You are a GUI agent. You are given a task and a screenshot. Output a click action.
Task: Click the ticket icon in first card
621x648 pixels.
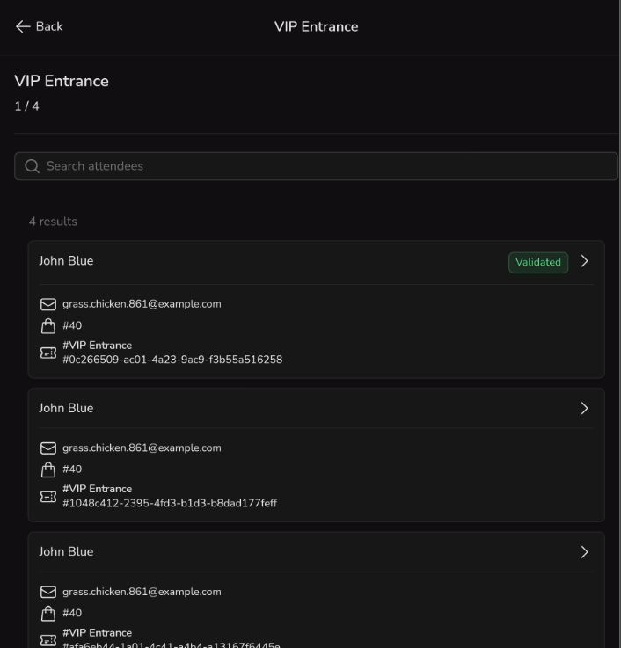[x=48, y=353]
